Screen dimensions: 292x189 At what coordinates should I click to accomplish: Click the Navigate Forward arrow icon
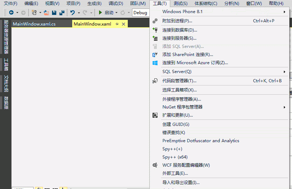pyautogui.click(x=23, y=12)
